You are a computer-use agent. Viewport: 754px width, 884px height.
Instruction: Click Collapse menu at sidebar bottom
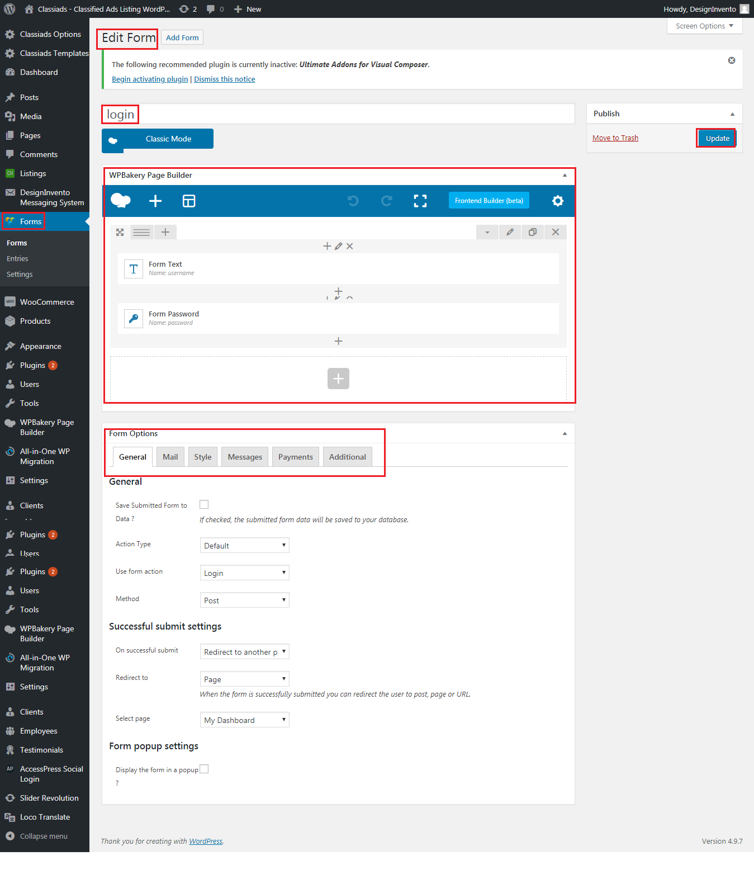click(44, 836)
